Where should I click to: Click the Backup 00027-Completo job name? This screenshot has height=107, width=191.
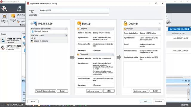click(101, 33)
